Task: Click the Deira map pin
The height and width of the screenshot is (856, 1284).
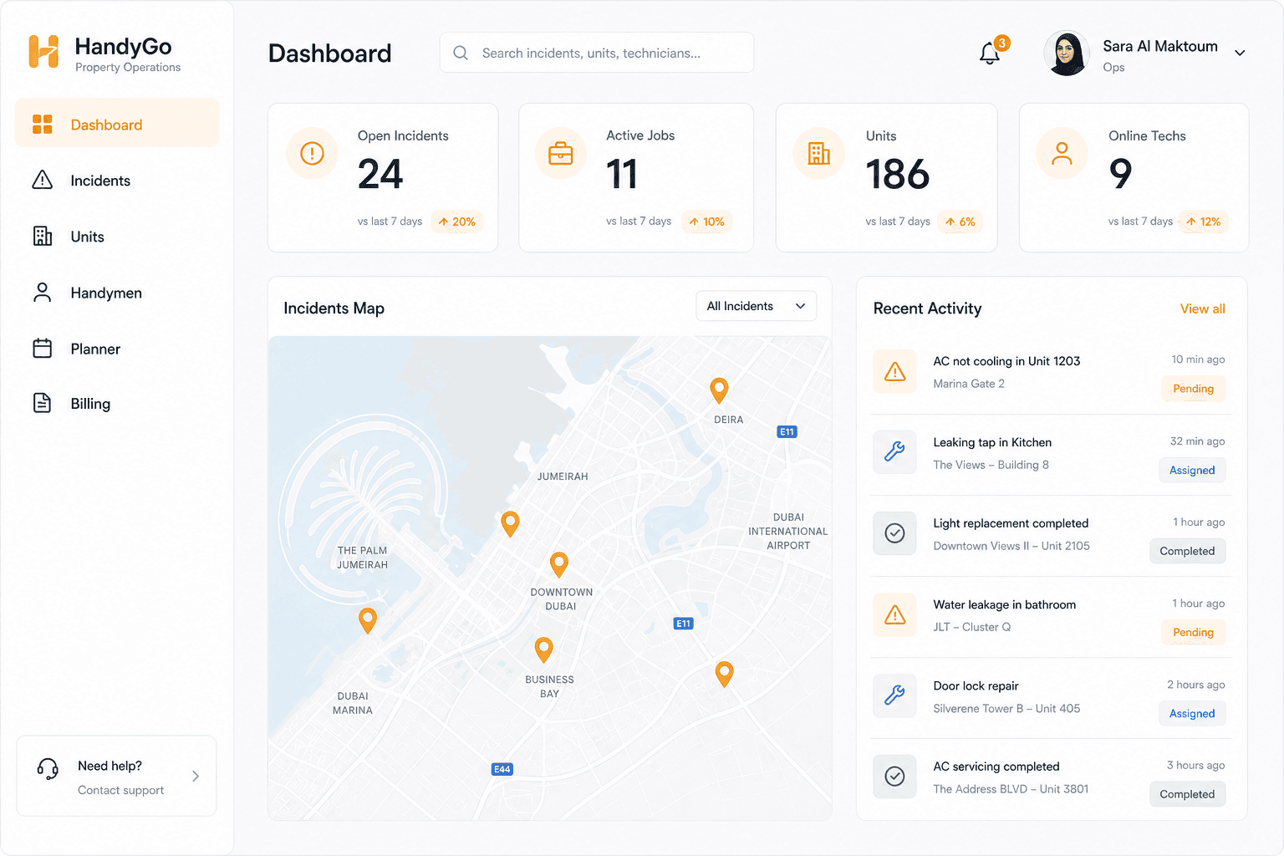Action: click(x=719, y=390)
